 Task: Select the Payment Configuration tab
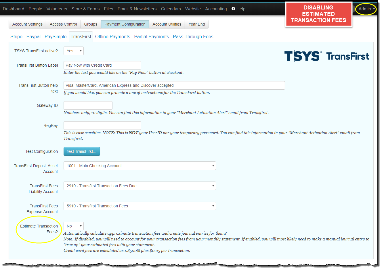pyautogui.click(x=125, y=24)
